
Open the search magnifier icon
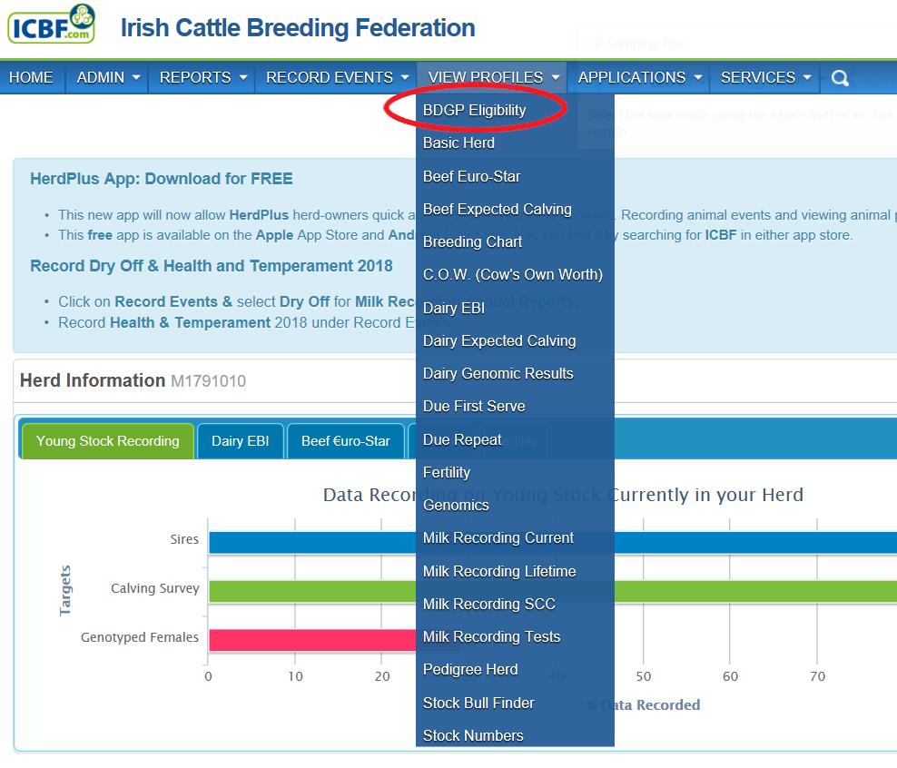(839, 78)
